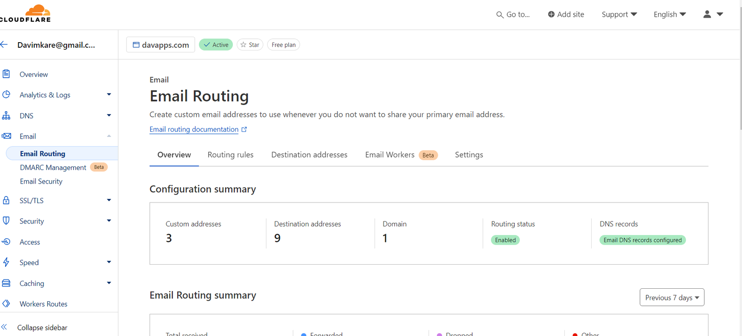The width and height of the screenshot is (742, 336).
Task: Click the checkmark icon in Active badge
Action: pyautogui.click(x=207, y=44)
